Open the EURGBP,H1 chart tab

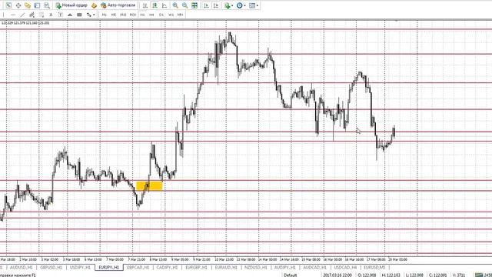pyautogui.click(x=196, y=268)
